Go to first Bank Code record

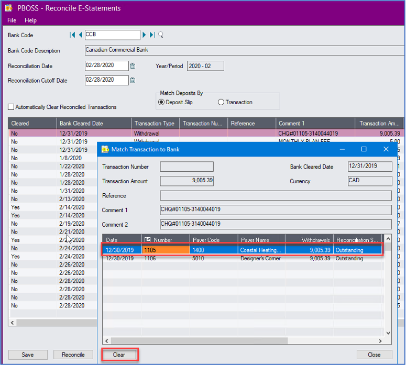(x=72, y=35)
